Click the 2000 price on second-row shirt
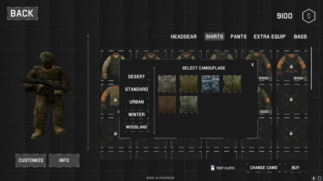Screen dimensions: 323x181 (x=265, y=112)
